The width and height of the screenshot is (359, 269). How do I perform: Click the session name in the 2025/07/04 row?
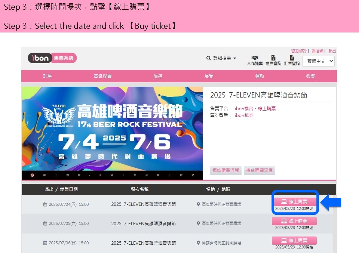tap(144, 204)
